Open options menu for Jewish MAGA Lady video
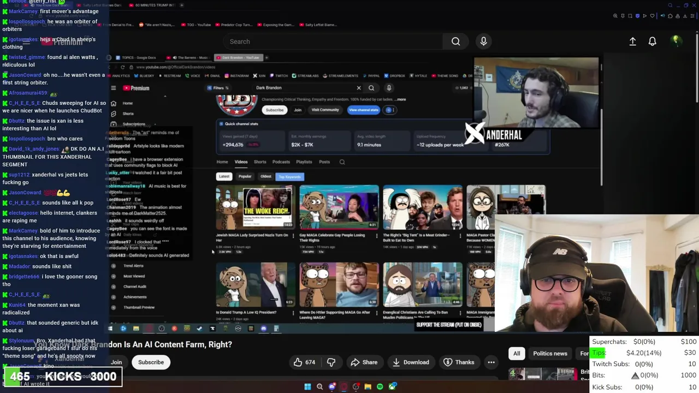Viewport: 699px width, 393px height. tap(293, 236)
